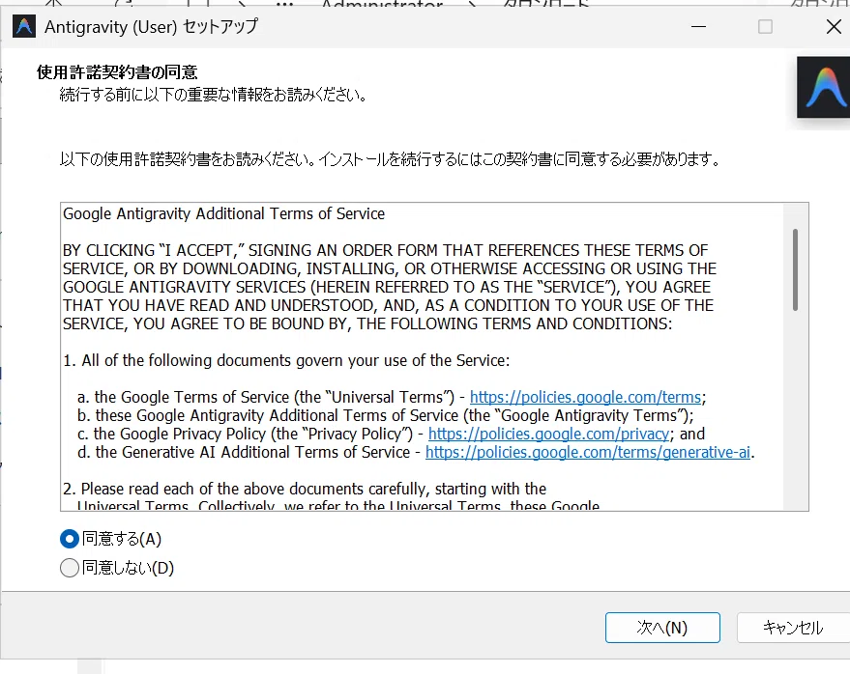Click the heading 使用許諾契約書の同意
Viewport: 850px width, 674px height.
pos(117,72)
